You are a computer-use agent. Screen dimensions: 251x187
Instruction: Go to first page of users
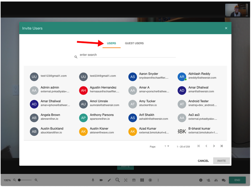click(199, 146)
